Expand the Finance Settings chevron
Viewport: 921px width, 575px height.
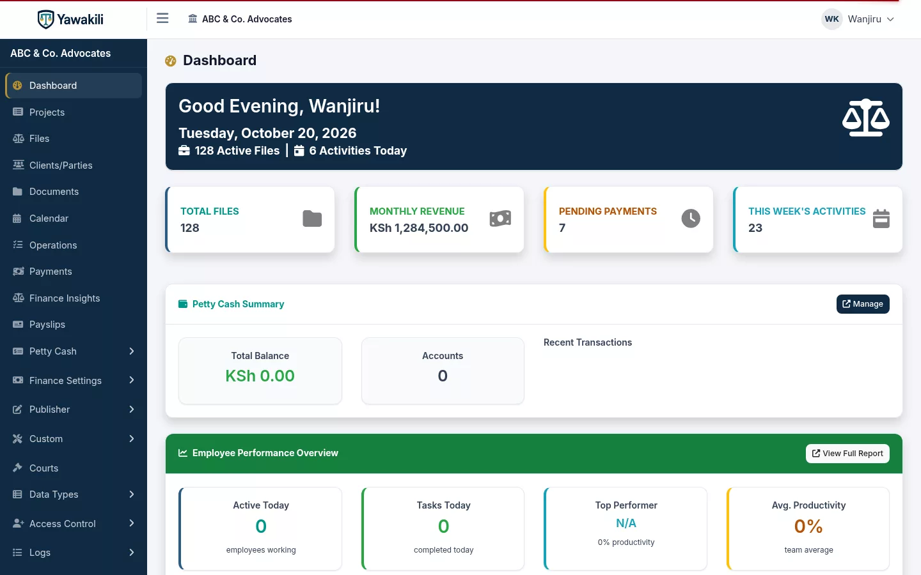pos(132,380)
